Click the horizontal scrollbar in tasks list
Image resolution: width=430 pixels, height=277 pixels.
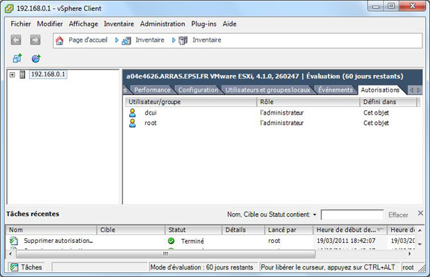click(x=165, y=253)
